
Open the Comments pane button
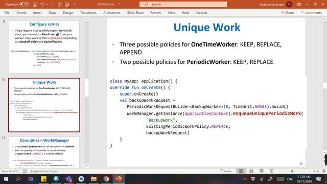pyautogui.click(x=311, y=13)
